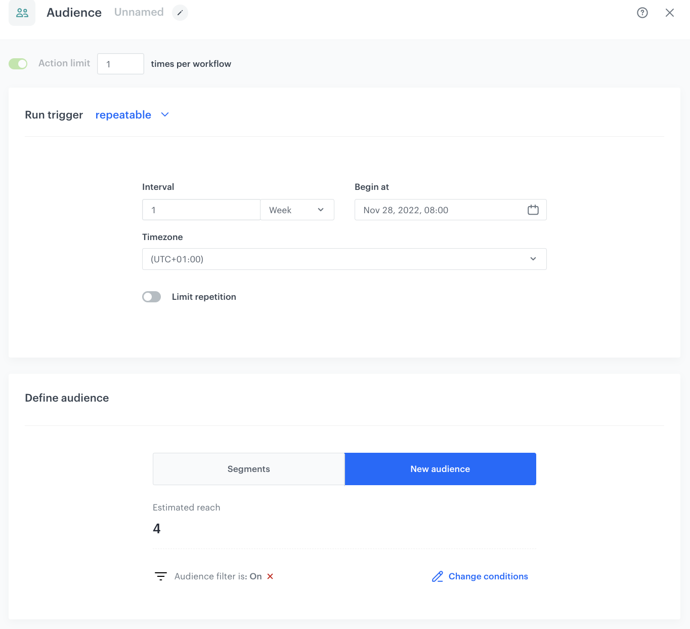This screenshot has width=690, height=629.
Task: Click the Change conditions link
Action: pyautogui.click(x=488, y=576)
